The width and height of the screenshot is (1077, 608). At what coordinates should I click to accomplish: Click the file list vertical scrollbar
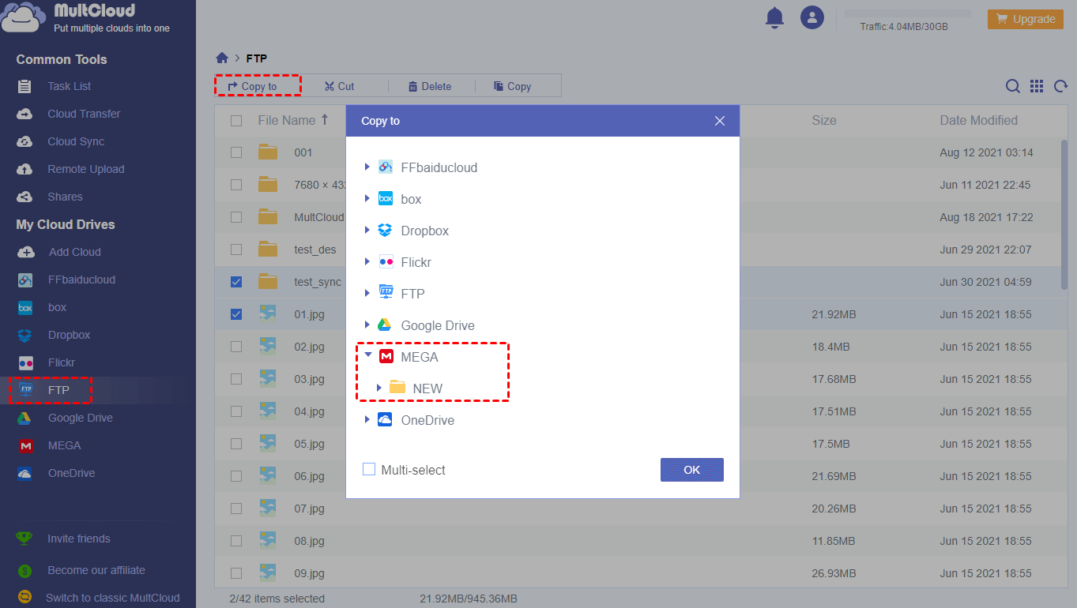(1064, 215)
